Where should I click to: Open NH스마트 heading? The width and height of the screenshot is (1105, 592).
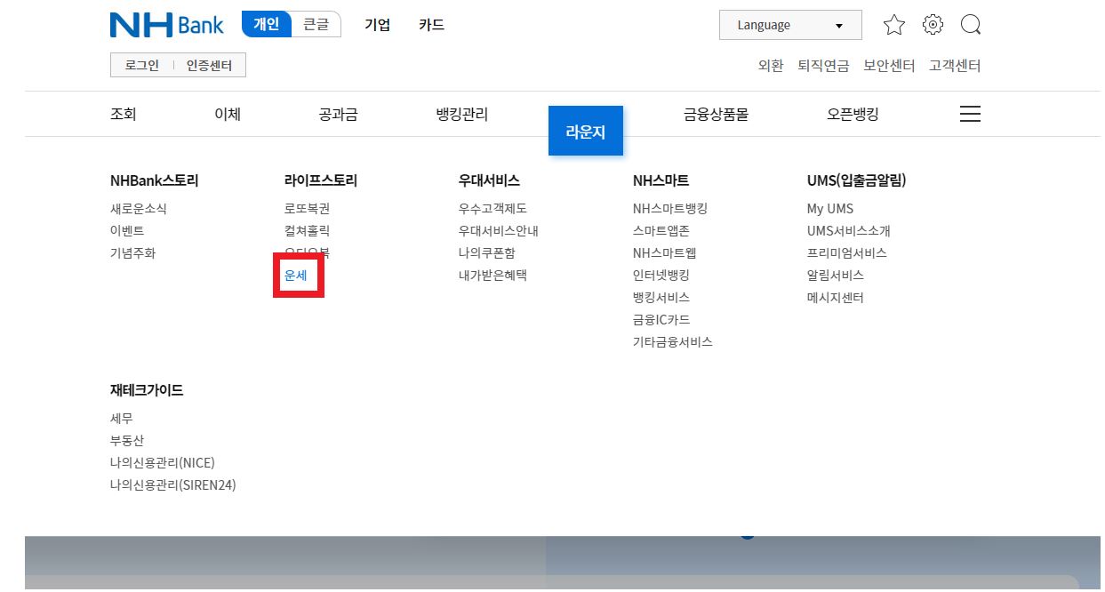(661, 180)
